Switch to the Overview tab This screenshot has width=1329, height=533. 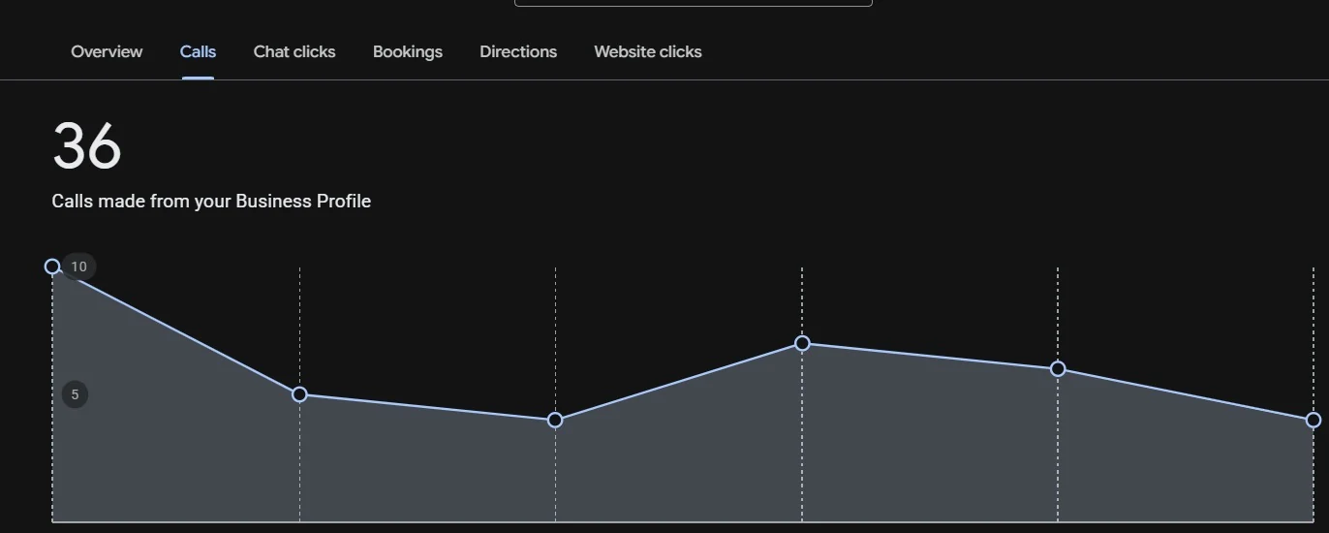tap(107, 52)
